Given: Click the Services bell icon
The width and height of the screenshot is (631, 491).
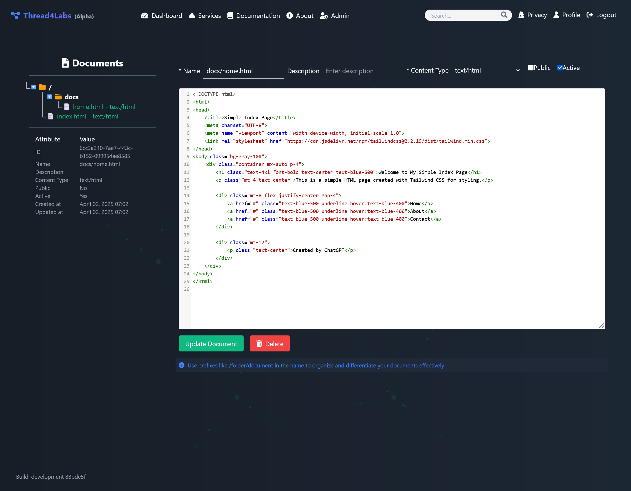Looking at the screenshot, I should (x=192, y=15).
